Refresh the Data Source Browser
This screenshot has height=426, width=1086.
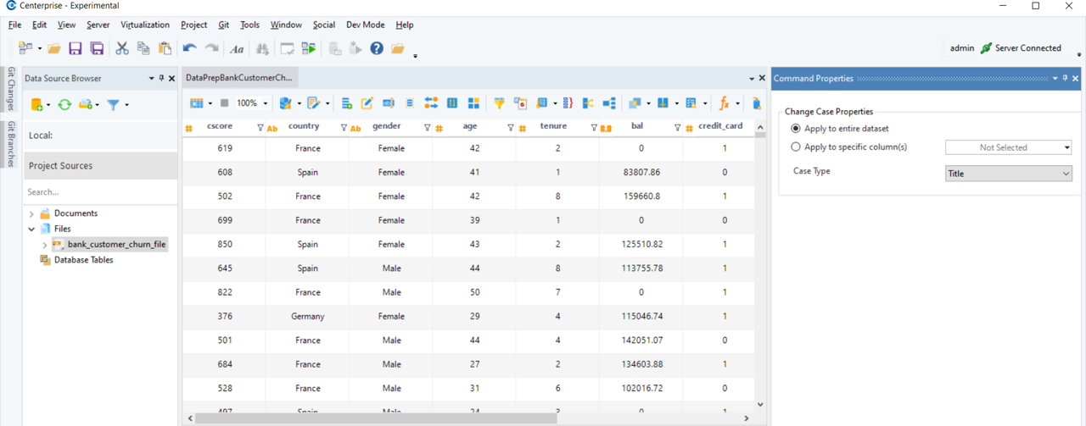pyautogui.click(x=64, y=104)
